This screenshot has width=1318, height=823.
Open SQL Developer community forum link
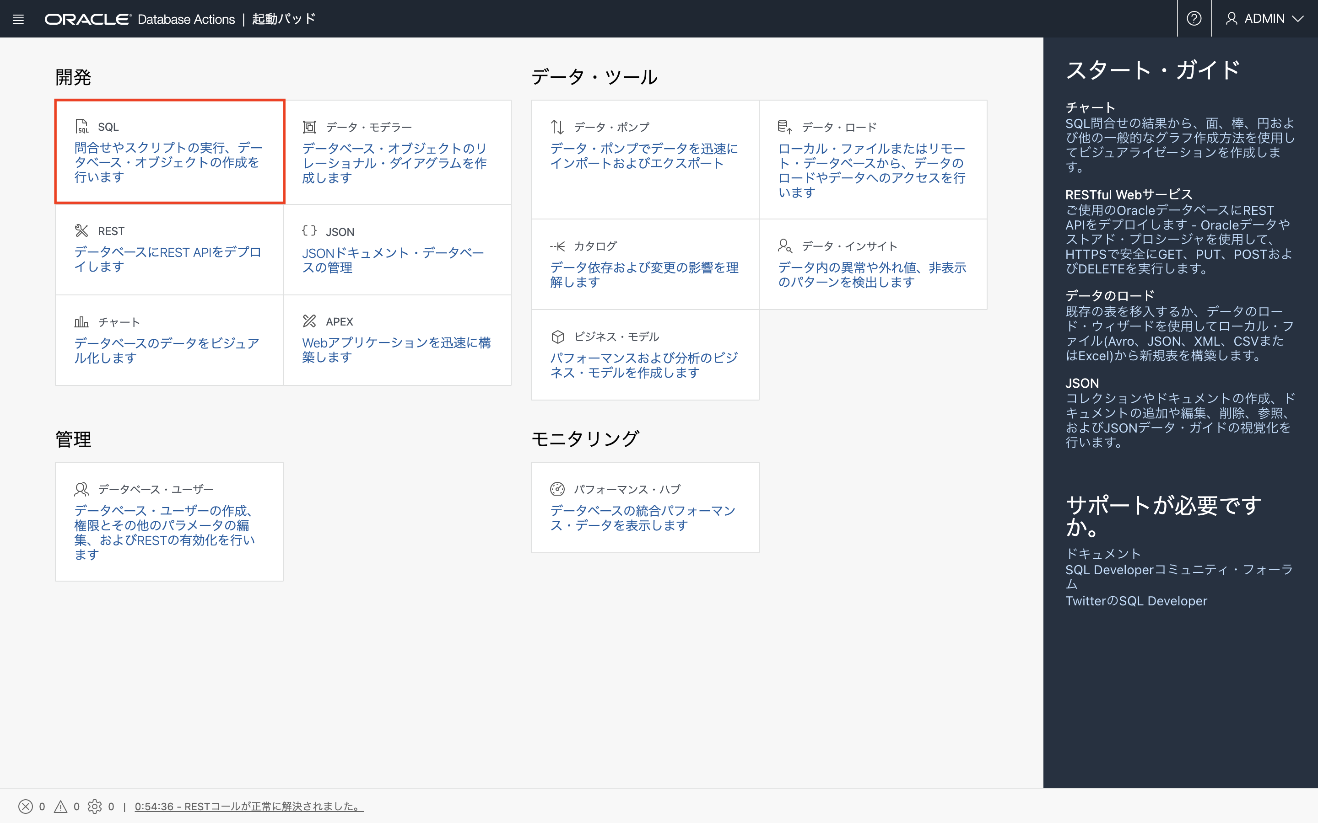[1178, 570]
